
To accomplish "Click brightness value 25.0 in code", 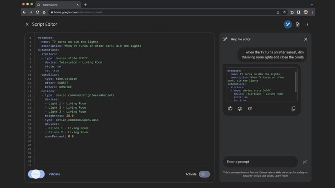I will click(x=70, y=116).
